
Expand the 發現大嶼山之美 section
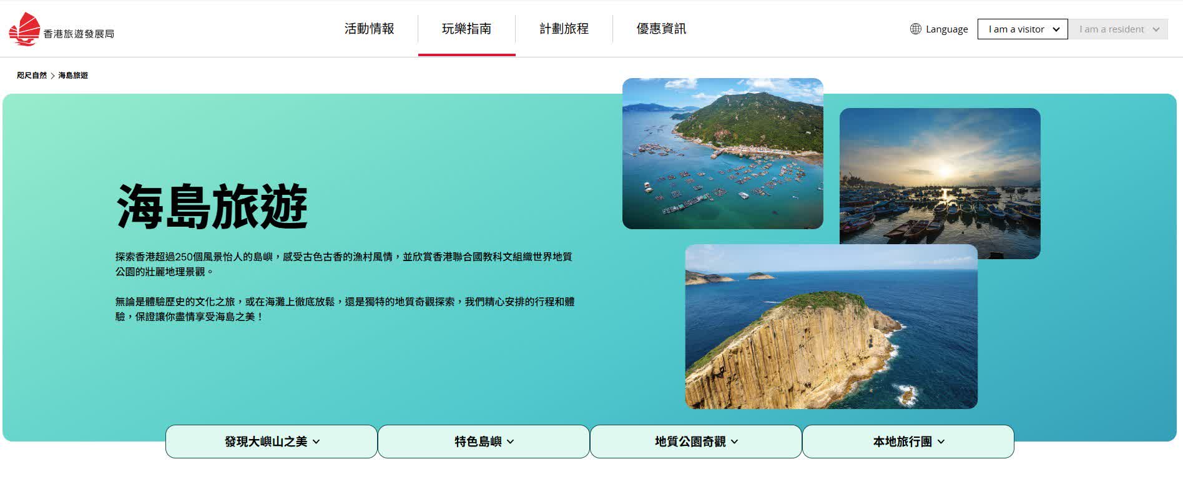click(x=272, y=442)
